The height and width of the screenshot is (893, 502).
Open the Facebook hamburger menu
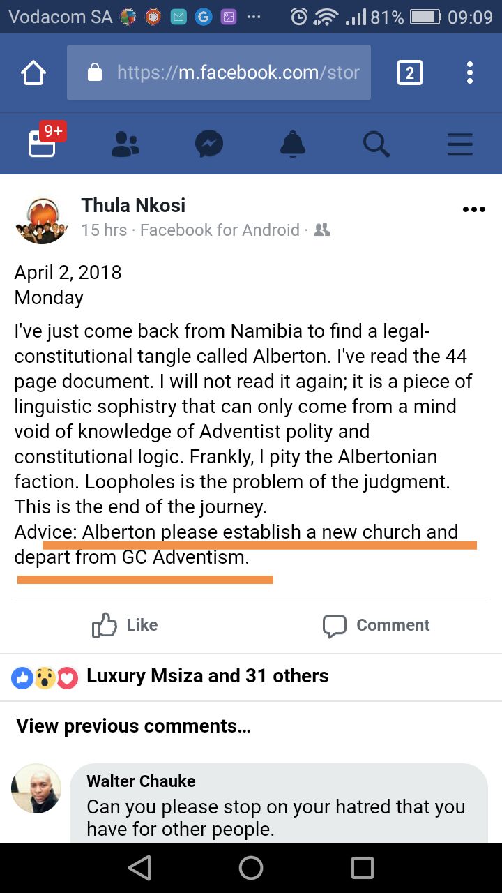pyautogui.click(x=460, y=144)
